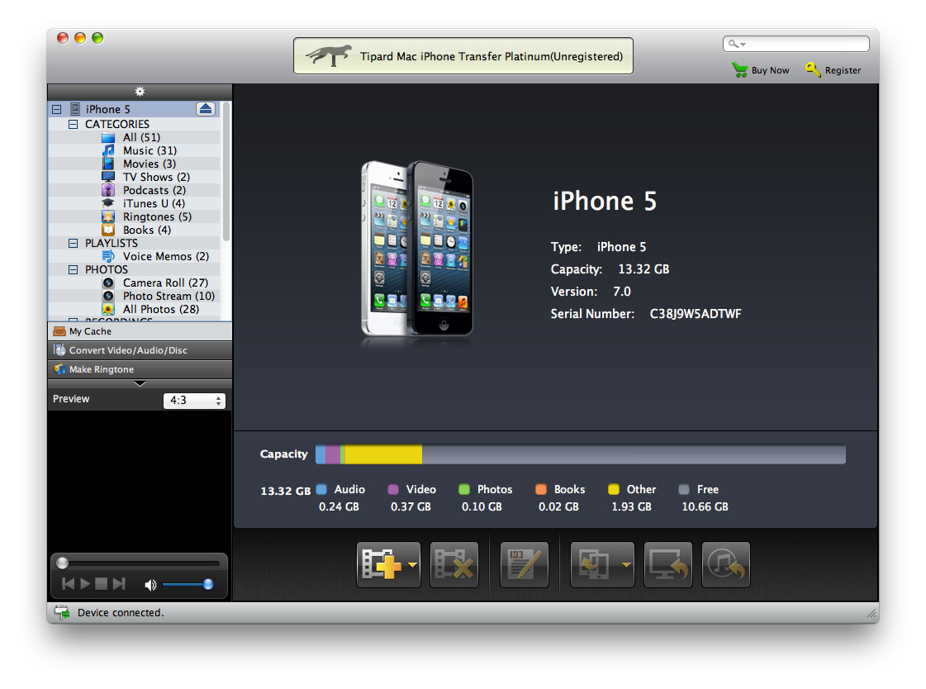Click the preview playback progress slider
Viewport: 926px width, 689px height.
click(140, 563)
